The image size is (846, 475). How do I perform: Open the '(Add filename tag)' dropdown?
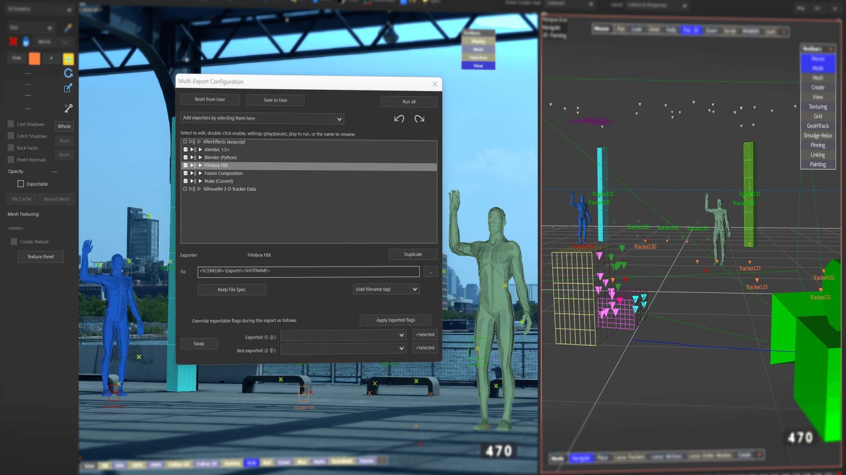pyautogui.click(x=386, y=289)
